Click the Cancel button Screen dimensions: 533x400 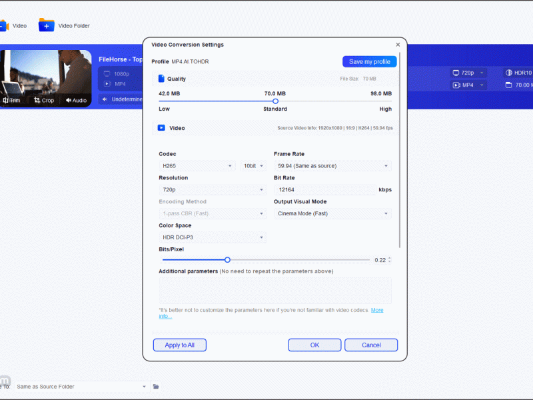click(371, 345)
